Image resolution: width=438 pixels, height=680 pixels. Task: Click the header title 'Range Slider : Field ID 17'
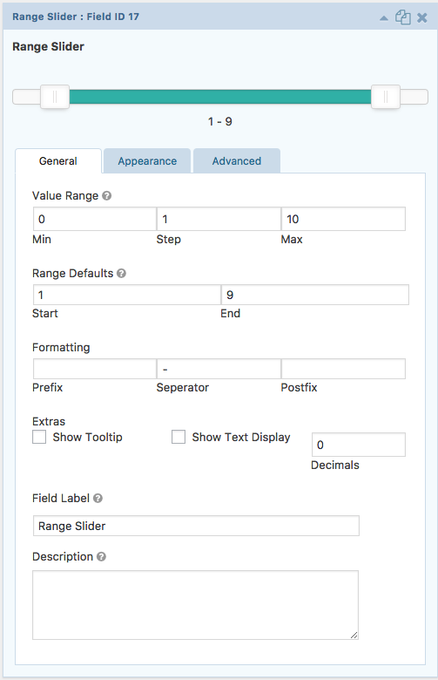[x=76, y=17]
